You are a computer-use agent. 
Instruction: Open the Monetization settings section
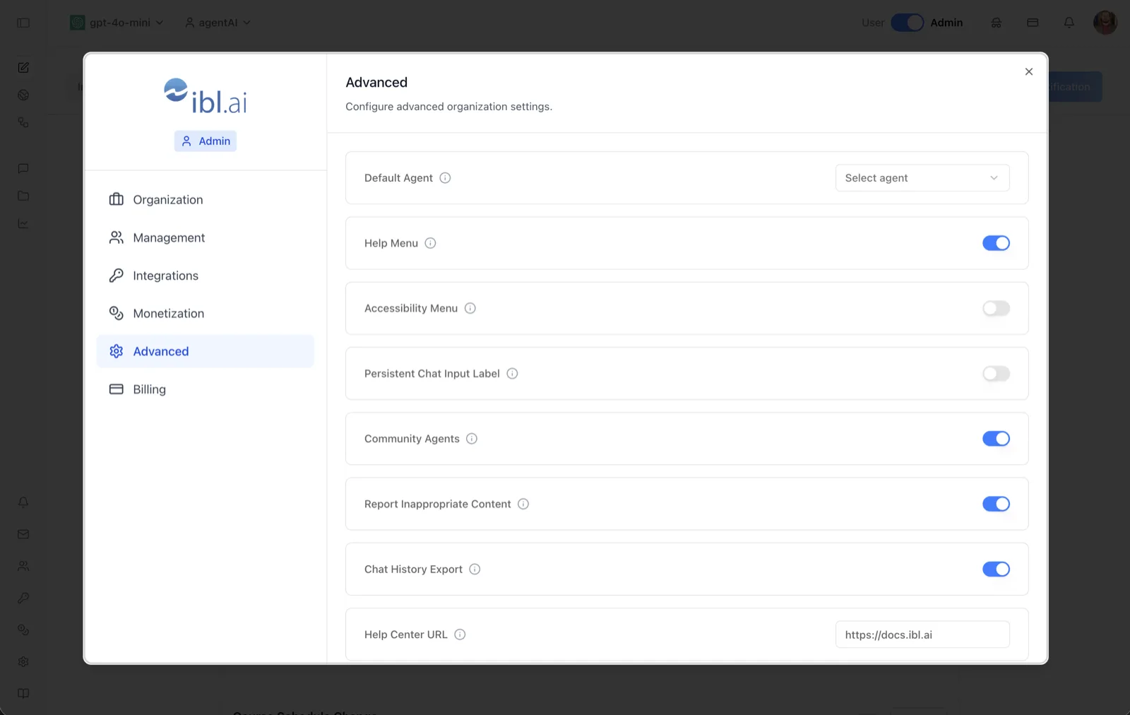pyautogui.click(x=205, y=313)
